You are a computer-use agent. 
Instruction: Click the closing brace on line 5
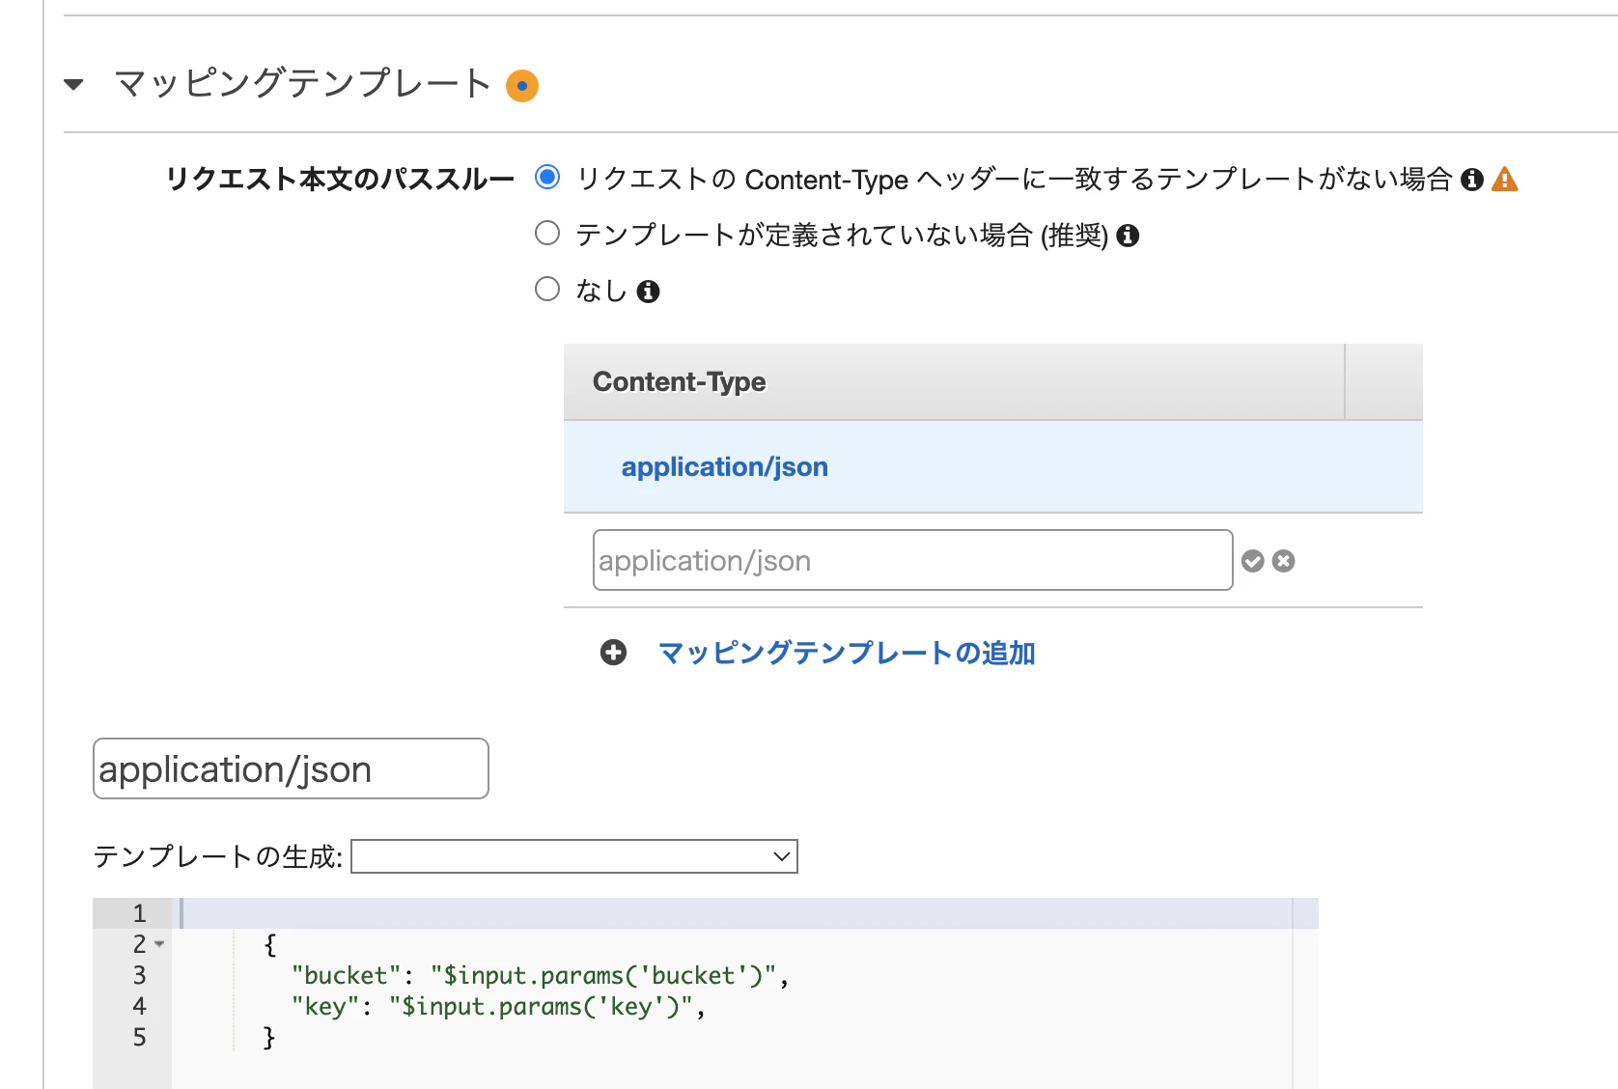pos(269,1038)
